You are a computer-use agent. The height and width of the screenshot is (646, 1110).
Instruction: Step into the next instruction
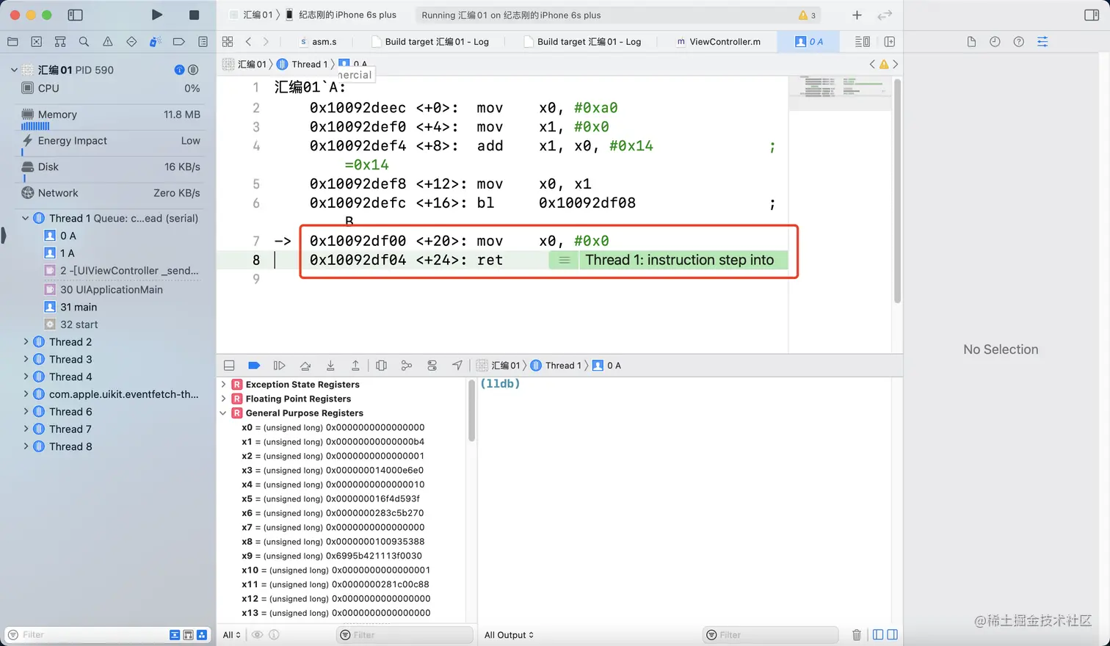330,366
